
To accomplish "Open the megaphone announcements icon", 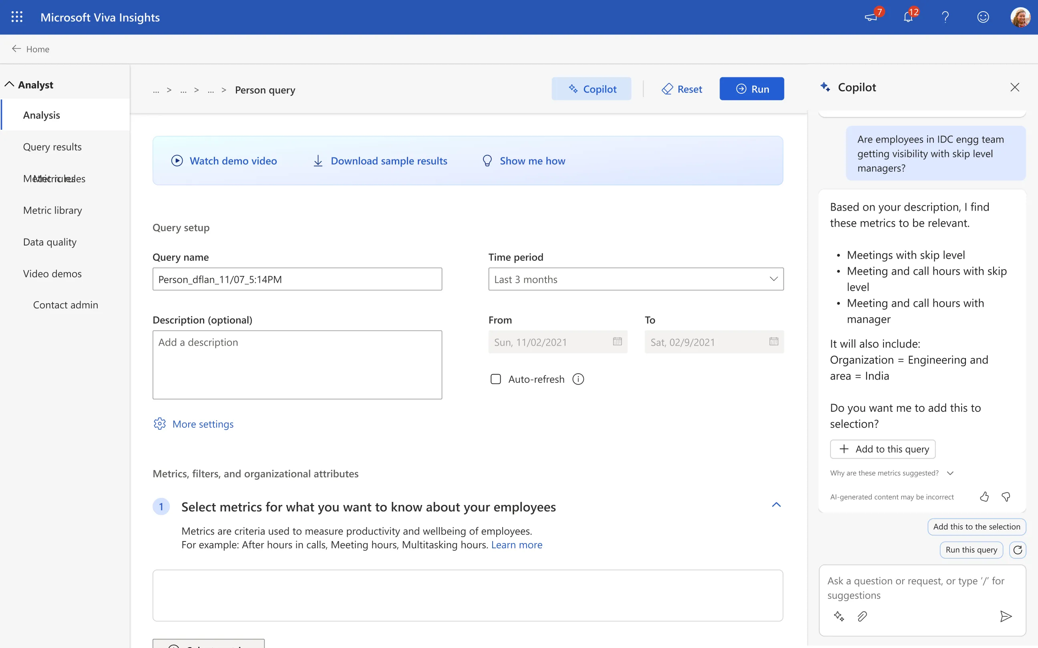I will point(871,17).
